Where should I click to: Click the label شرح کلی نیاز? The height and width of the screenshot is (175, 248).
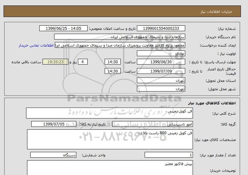click(x=224, y=113)
